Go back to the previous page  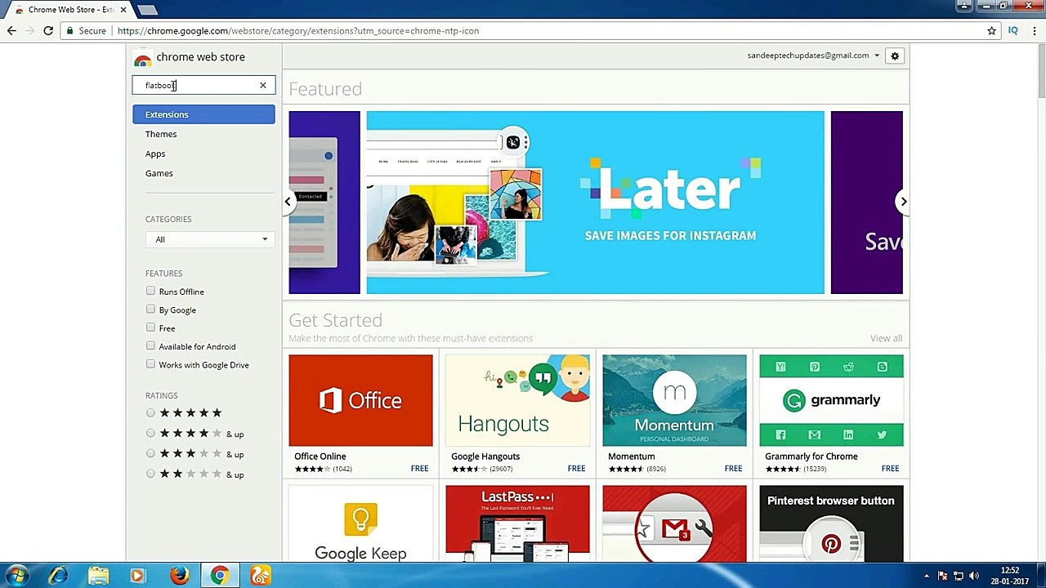click(x=11, y=31)
